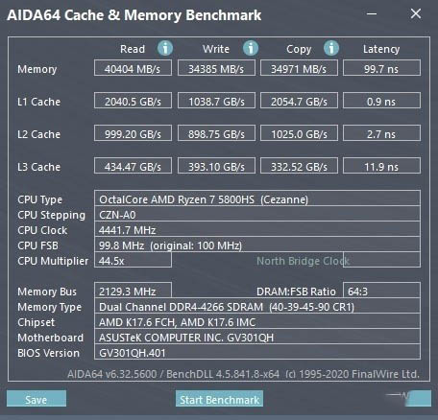Image resolution: width=438 pixels, height=420 pixels.
Task: Select the Memory Read 40404 MB/s field
Action: tap(133, 68)
